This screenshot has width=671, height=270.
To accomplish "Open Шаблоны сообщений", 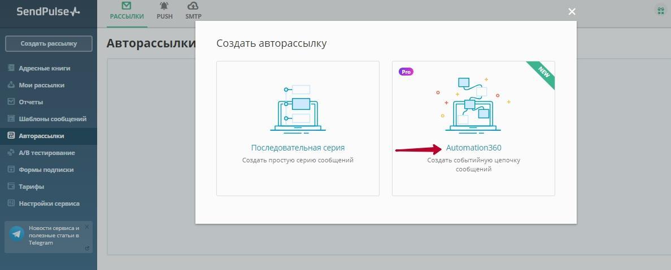I will tap(53, 119).
